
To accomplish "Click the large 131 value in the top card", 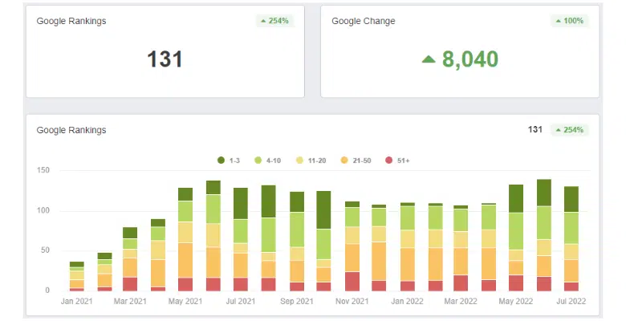I will pos(165,59).
